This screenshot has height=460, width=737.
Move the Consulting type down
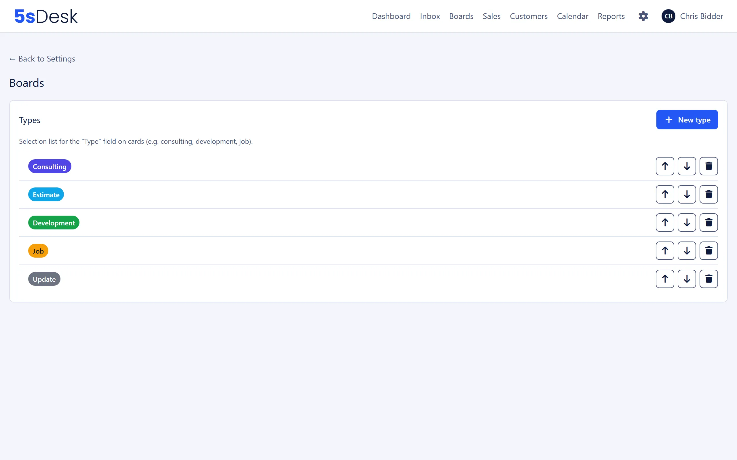(687, 166)
